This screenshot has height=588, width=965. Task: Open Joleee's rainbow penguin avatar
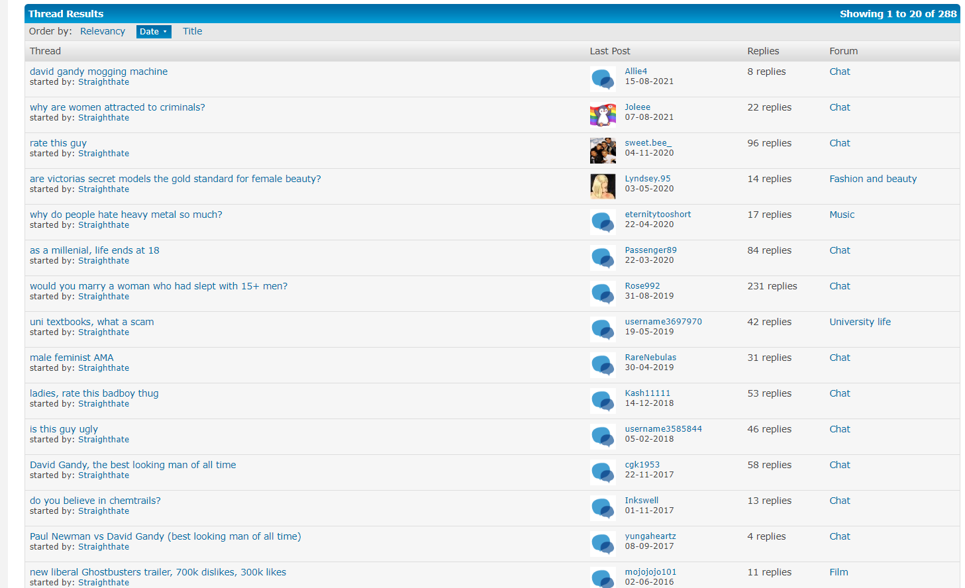[x=603, y=115]
